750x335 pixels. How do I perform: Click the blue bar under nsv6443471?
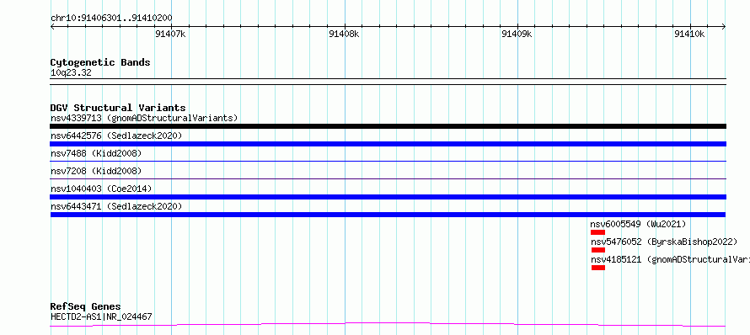(388, 215)
